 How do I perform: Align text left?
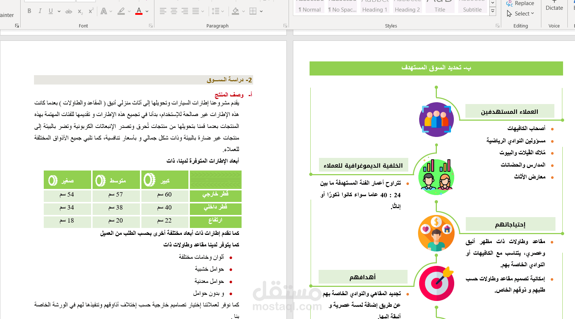[x=163, y=11]
